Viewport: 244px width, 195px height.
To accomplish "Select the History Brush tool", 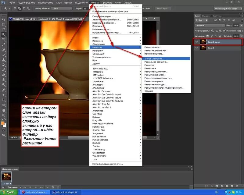I will 4,65.
